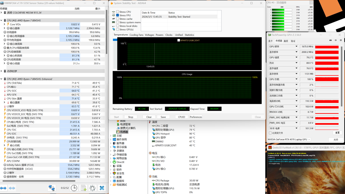Click DirectX icon in AIDA64 tree
Image resolution: width=345 pixels, height=194 pixels.
(114, 162)
